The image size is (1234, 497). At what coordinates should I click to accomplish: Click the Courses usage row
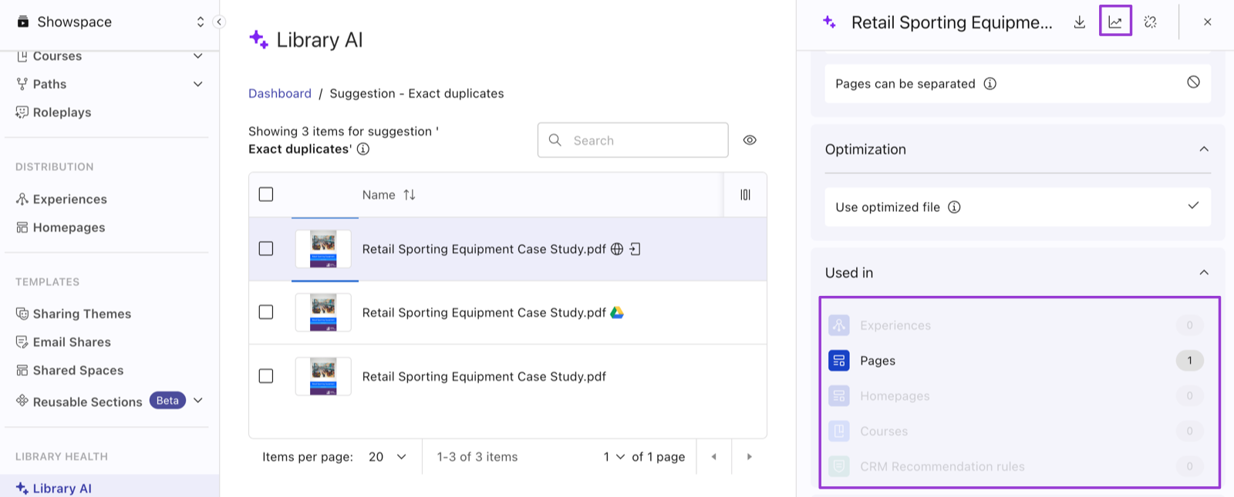(x=1017, y=432)
